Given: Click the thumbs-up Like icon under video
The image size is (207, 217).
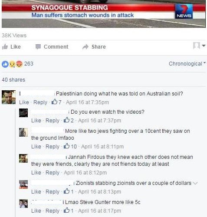Looking at the screenshot, I should tap(5, 46).
